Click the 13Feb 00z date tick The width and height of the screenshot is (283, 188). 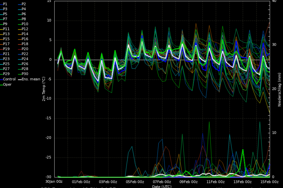(x=243, y=182)
